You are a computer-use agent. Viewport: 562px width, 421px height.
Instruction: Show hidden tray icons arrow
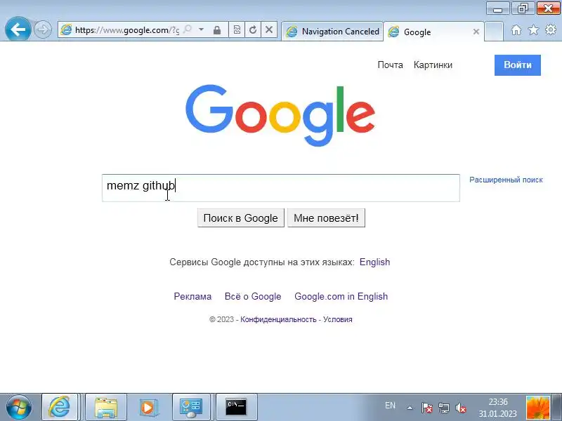click(410, 408)
